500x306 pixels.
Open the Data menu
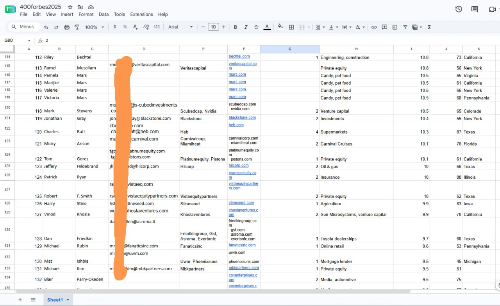coord(104,14)
